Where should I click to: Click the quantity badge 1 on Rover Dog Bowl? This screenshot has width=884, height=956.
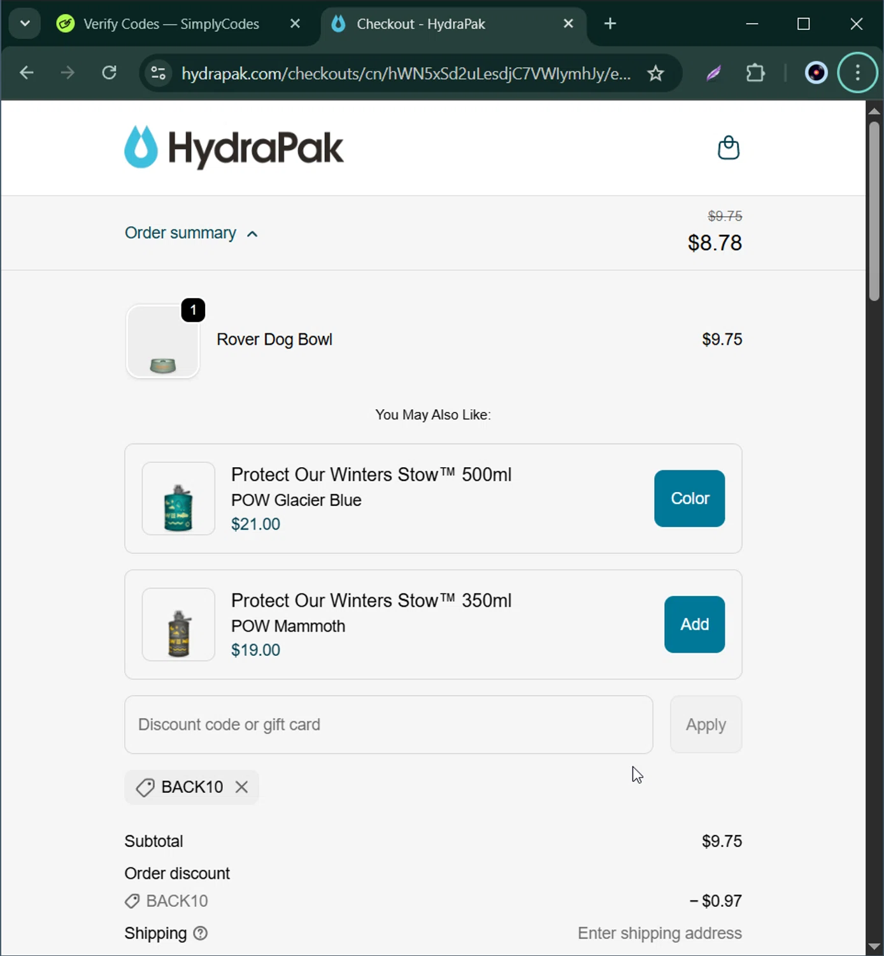[194, 310]
